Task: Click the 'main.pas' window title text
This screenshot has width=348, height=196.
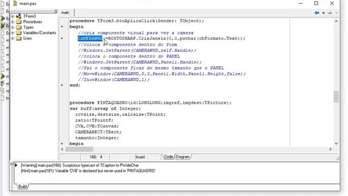Action: [28, 4]
